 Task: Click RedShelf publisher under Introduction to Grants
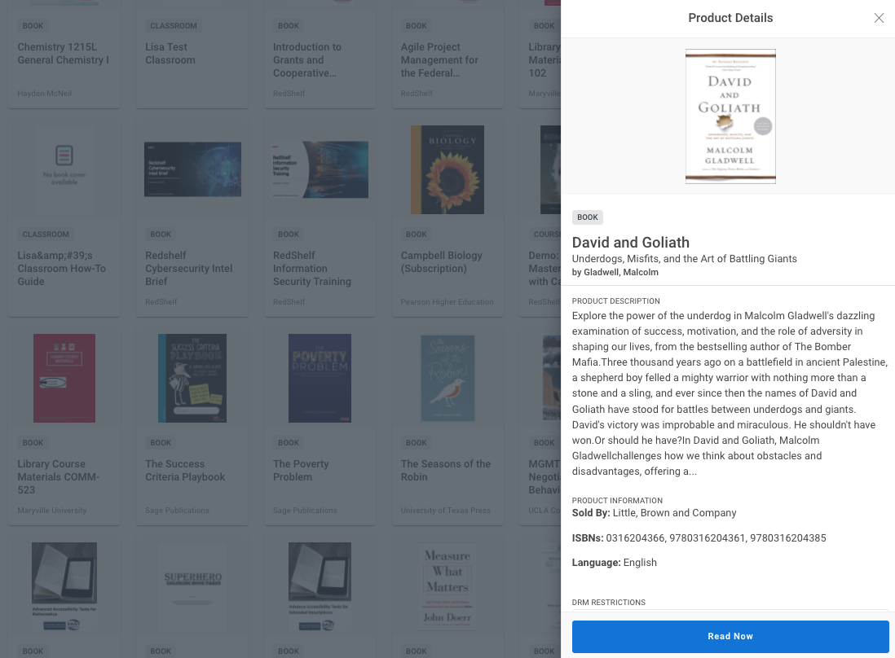pos(289,94)
